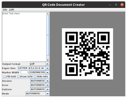
Task: Open the Pattern AUTOMATIC dropdown
Action: [40, 89]
